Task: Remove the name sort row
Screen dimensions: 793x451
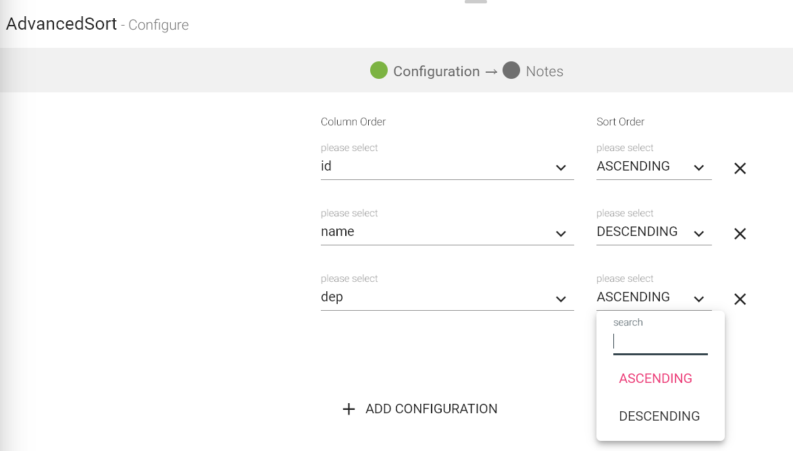Action: pyautogui.click(x=740, y=234)
